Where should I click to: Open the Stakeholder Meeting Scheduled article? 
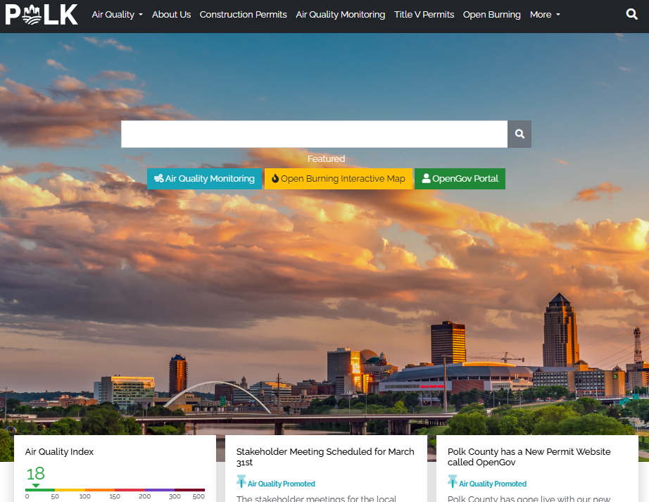(324, 457)
